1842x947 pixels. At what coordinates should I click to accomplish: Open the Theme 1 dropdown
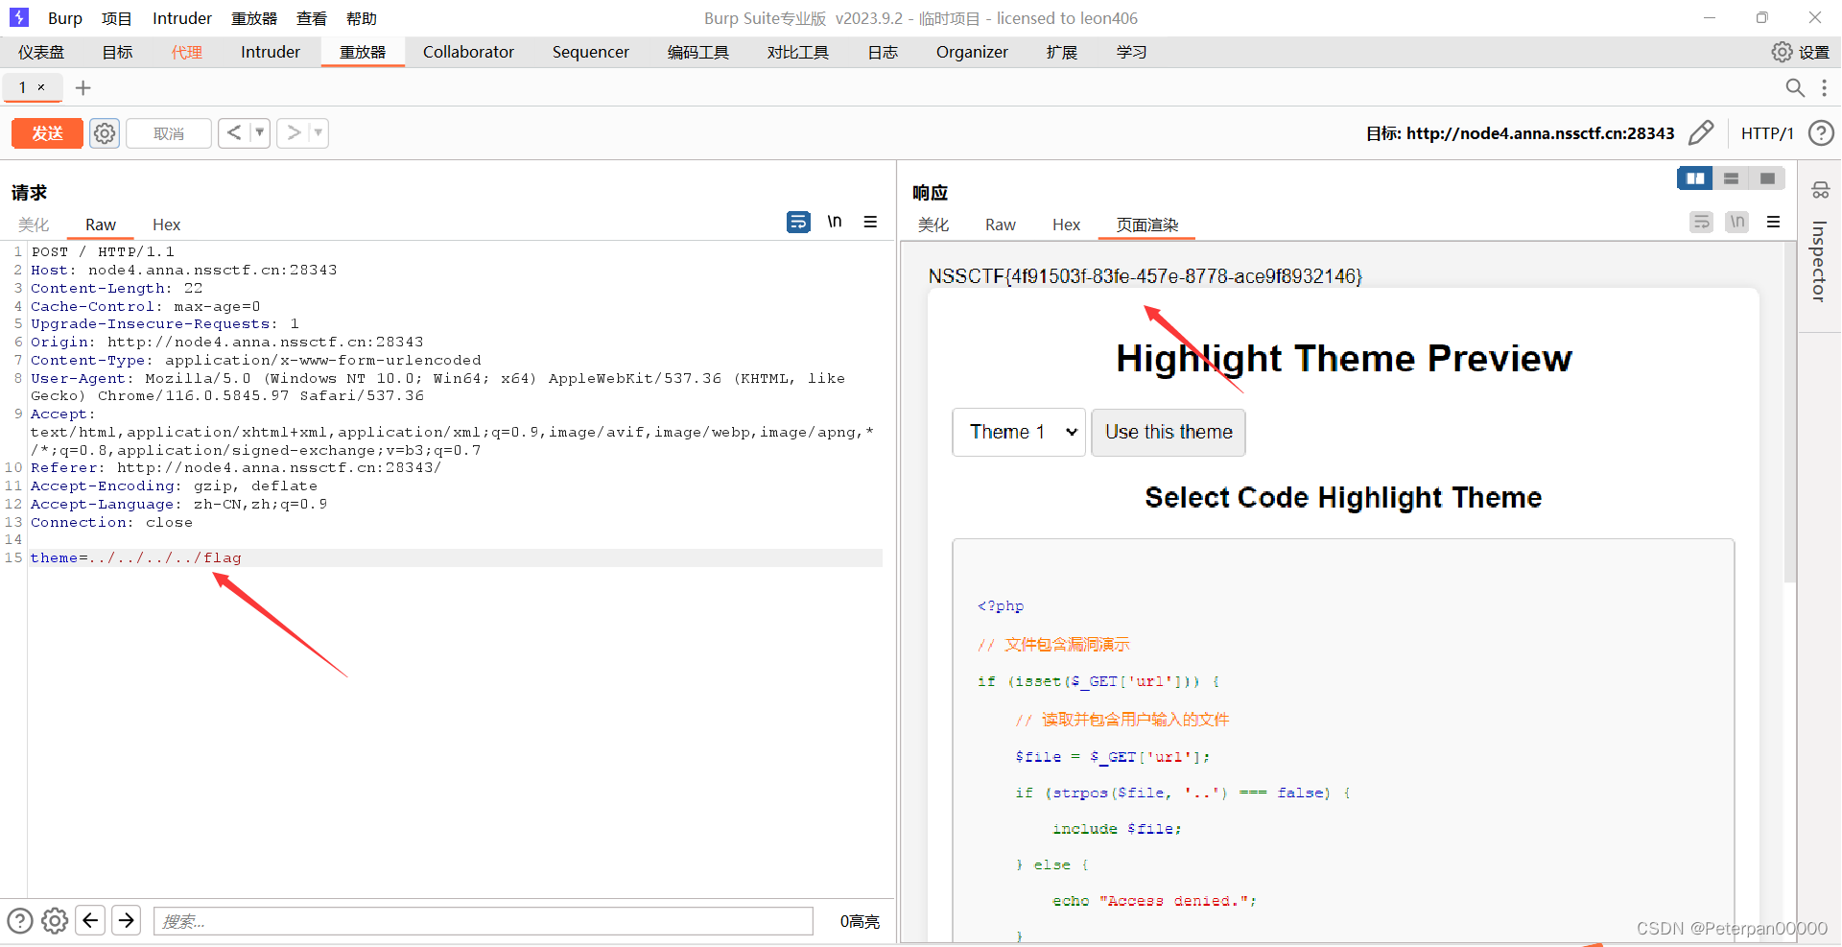pyautogui.click(x=1019, y=432)
